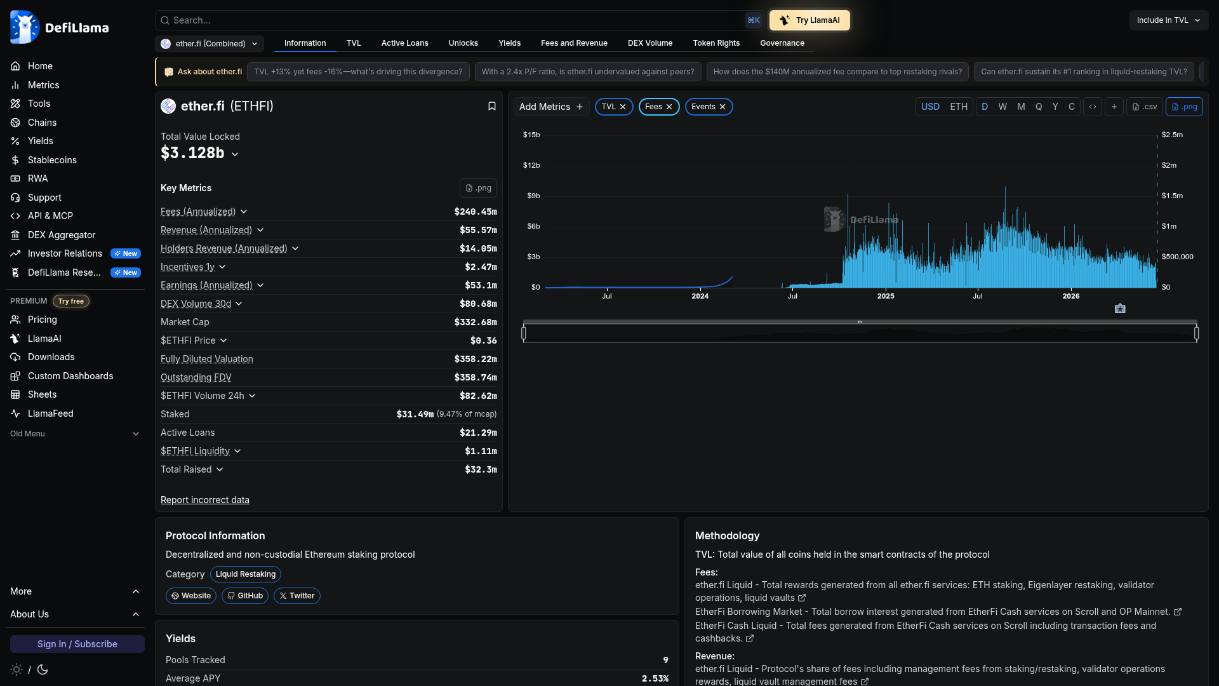1219x686 pixels.
Task: Switch to dark theme moon icon
Action: click(43, 669)
